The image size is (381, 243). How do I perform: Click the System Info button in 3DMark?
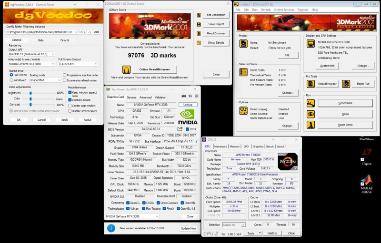coord(327,66)
